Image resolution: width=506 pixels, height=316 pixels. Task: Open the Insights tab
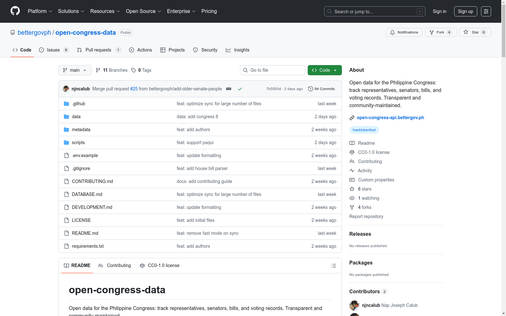pos(238,50)
